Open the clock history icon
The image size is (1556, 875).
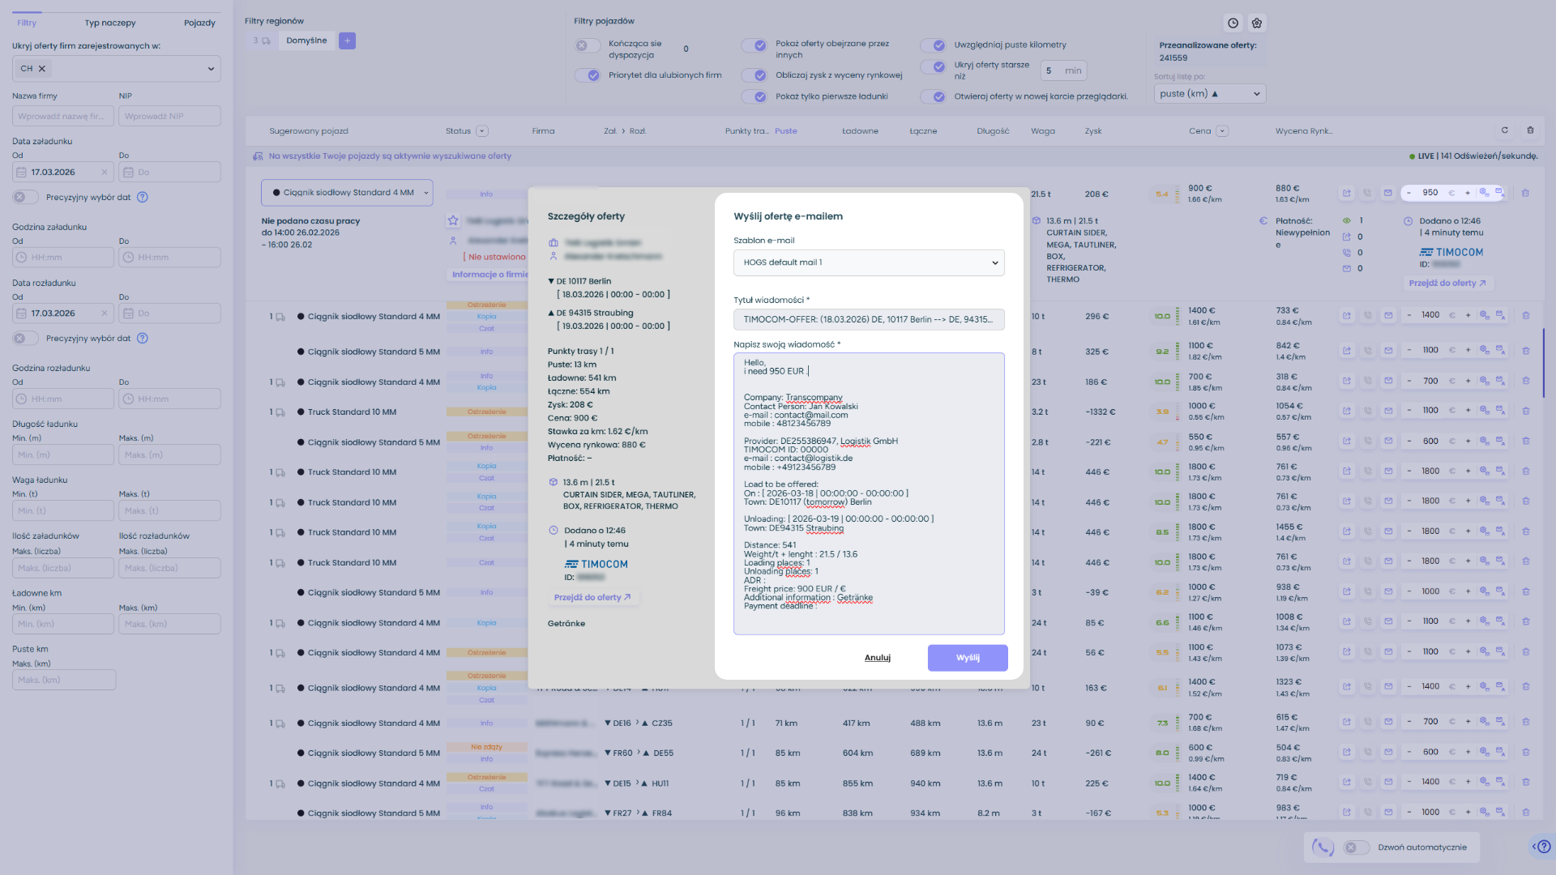point(1233,23)
